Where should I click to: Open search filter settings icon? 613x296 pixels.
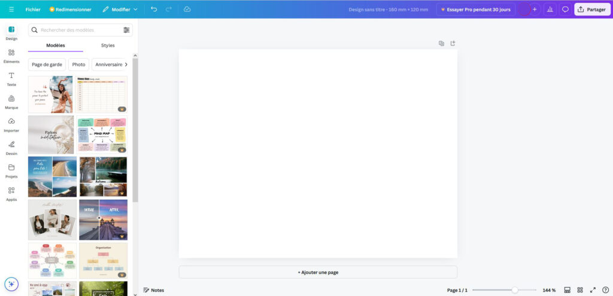point(126,30)
